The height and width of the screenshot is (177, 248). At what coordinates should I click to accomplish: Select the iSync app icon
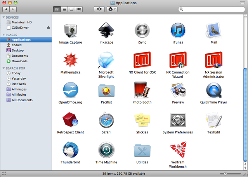tap(142, 30)
